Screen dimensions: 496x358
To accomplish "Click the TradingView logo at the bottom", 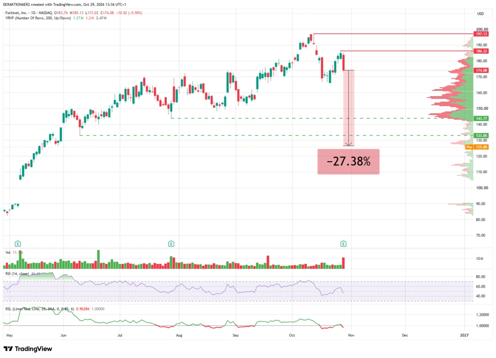I will (x=28, y=349).
